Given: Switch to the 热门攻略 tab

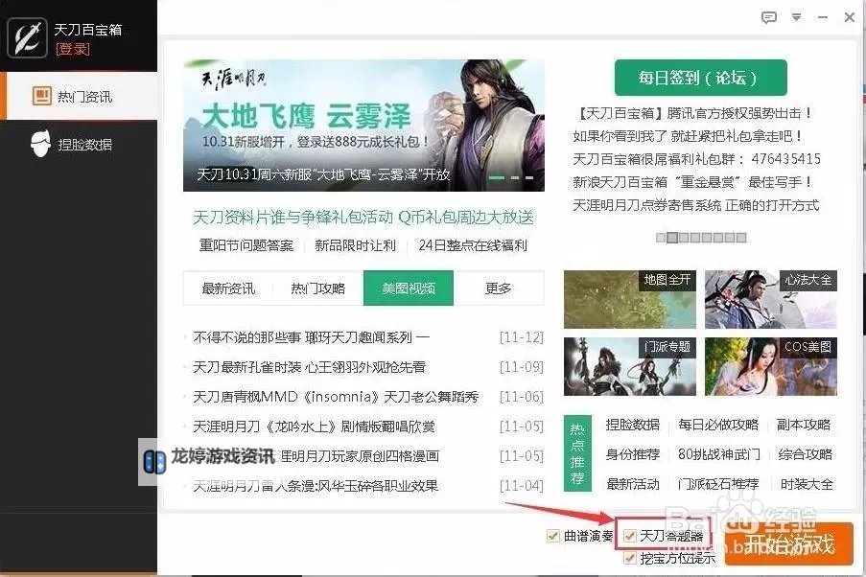Looking at the screenshot, I should (317, 288).
